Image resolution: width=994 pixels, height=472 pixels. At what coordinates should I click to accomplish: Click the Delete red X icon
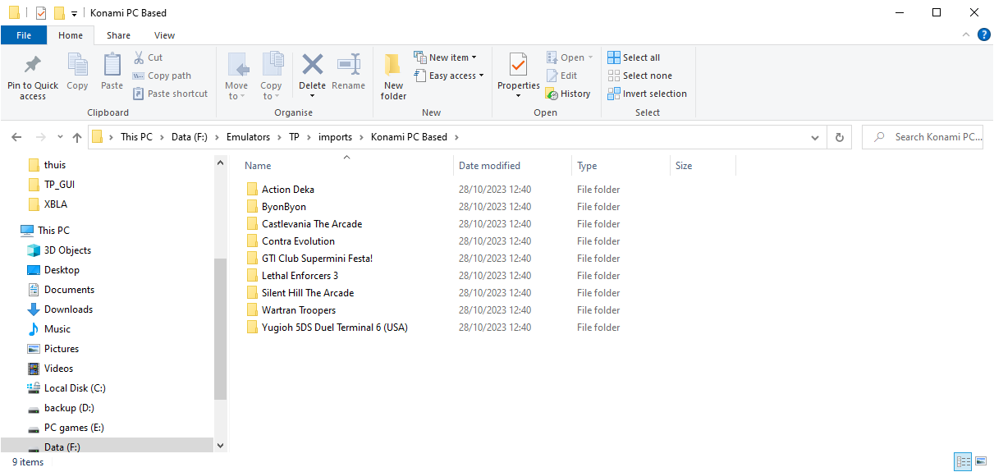click(312, 64)
